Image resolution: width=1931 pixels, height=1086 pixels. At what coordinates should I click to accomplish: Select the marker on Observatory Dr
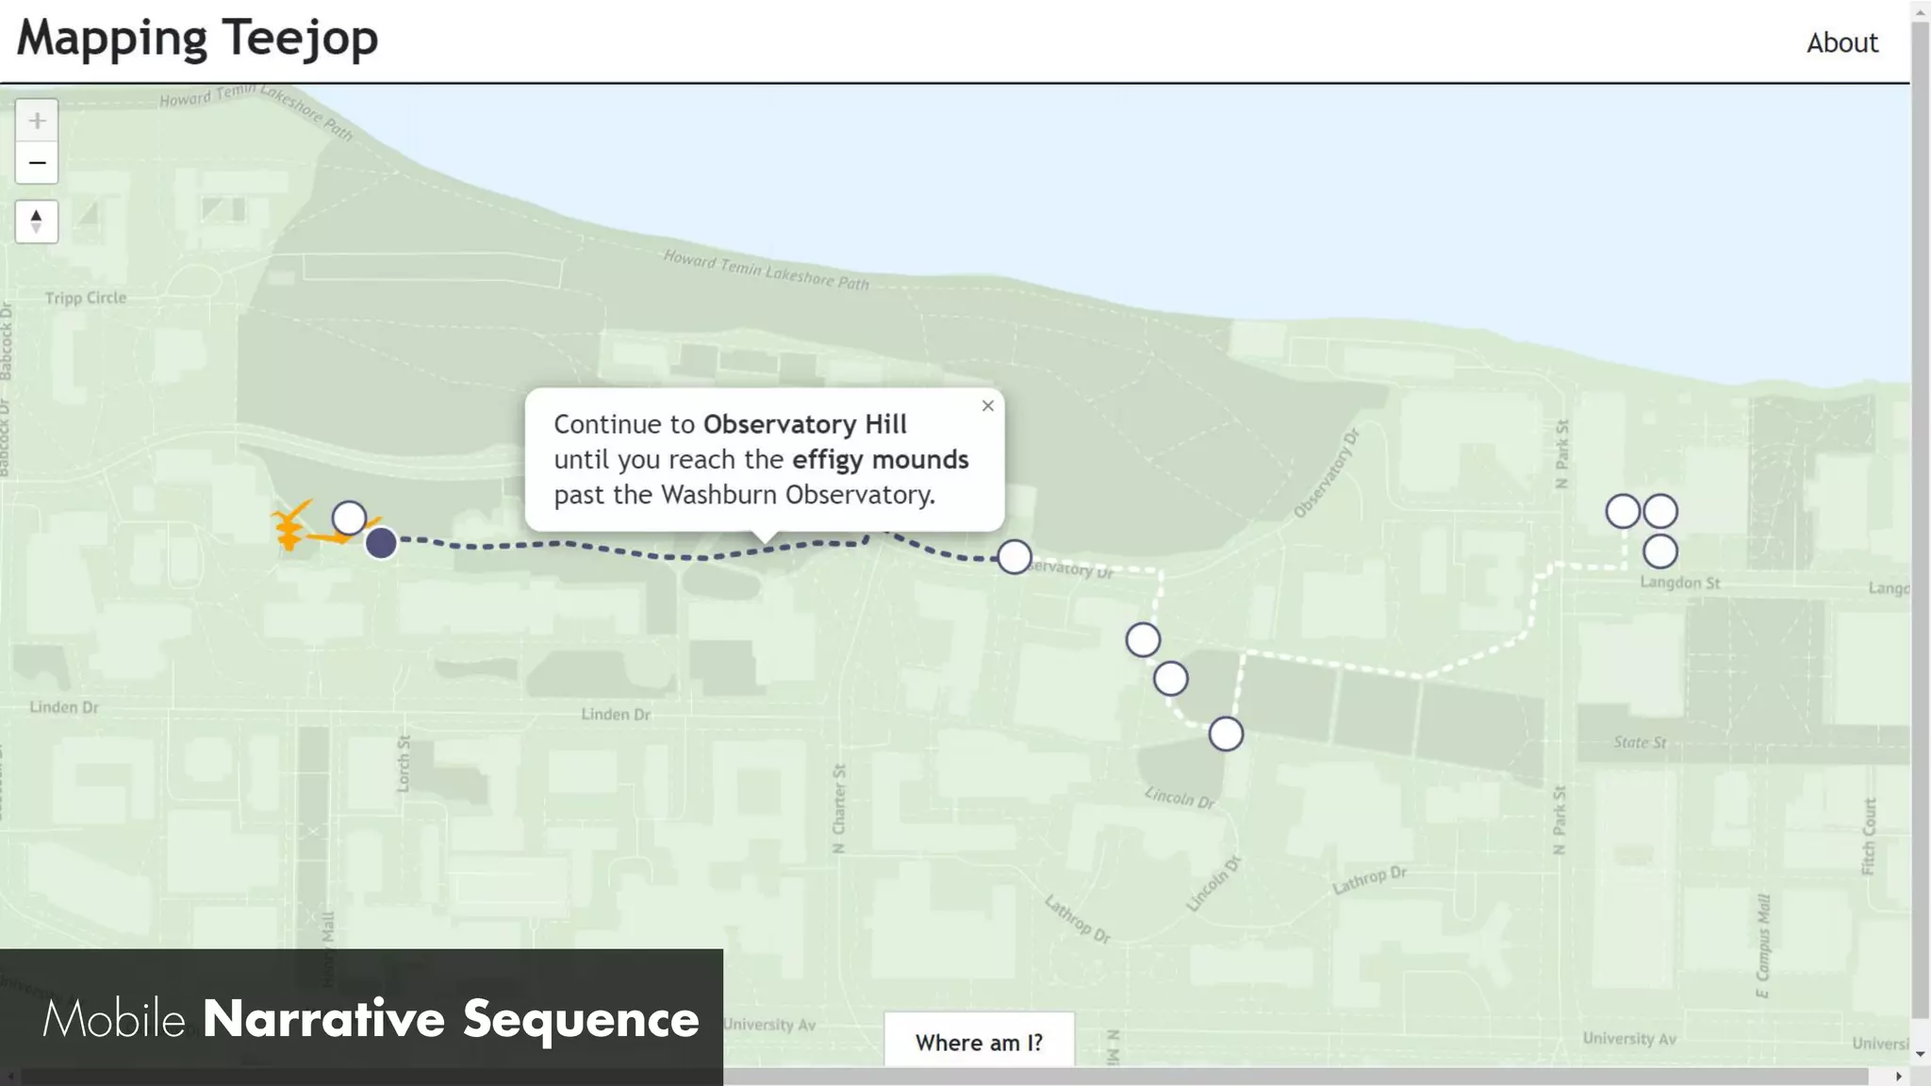click(x=1015, y=557)
